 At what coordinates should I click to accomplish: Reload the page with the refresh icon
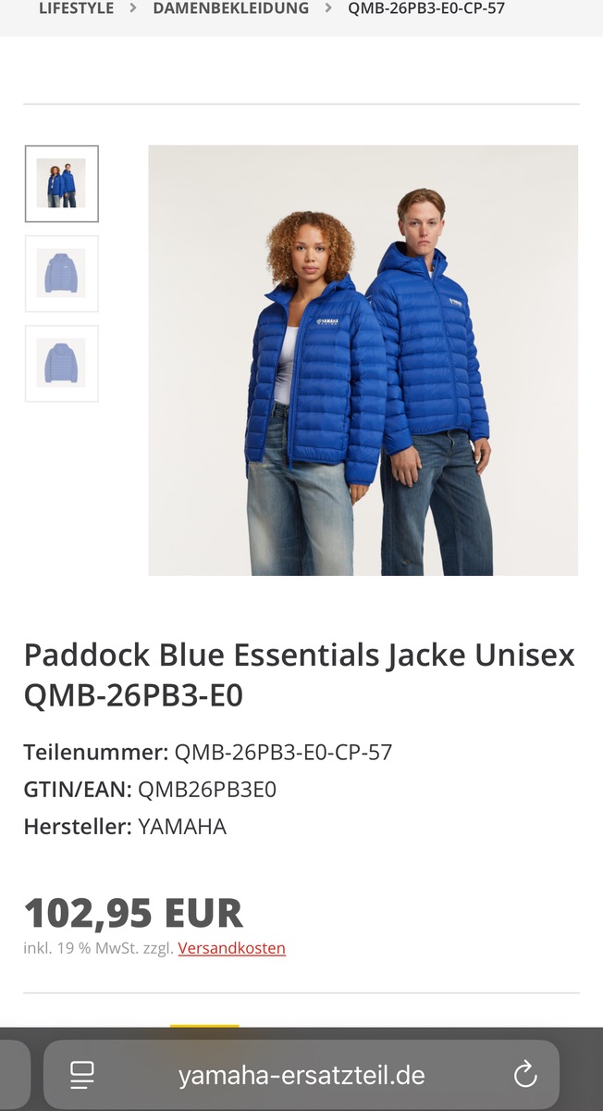pyautogui.click(x=525, y=1075)
